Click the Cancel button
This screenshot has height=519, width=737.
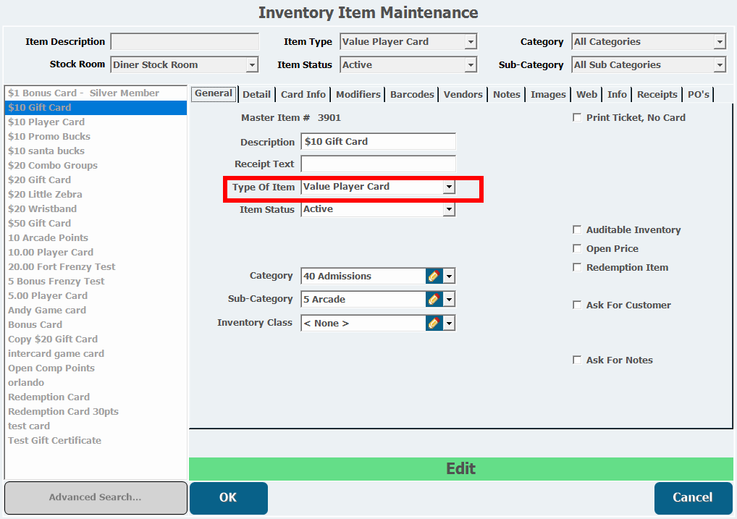point(692,497)
